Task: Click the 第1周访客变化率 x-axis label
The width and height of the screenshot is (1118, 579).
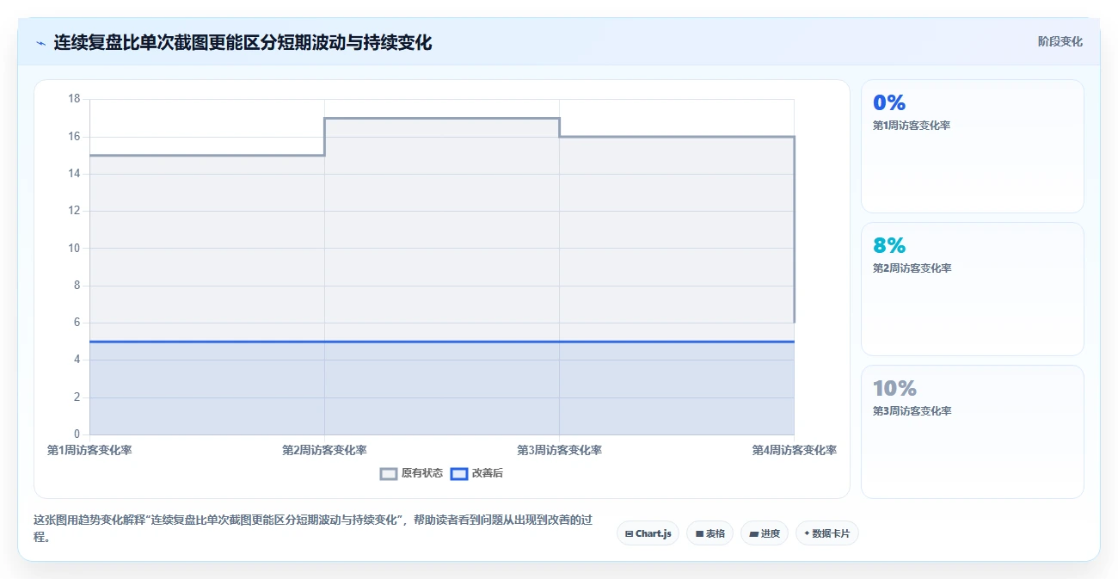Action: point(89,450)
